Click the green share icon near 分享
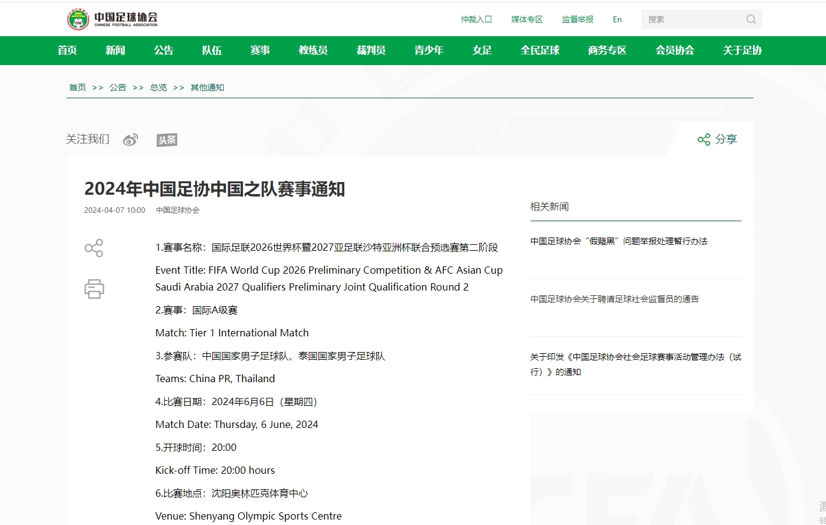 pyautogui.click(x=704, y=140)
